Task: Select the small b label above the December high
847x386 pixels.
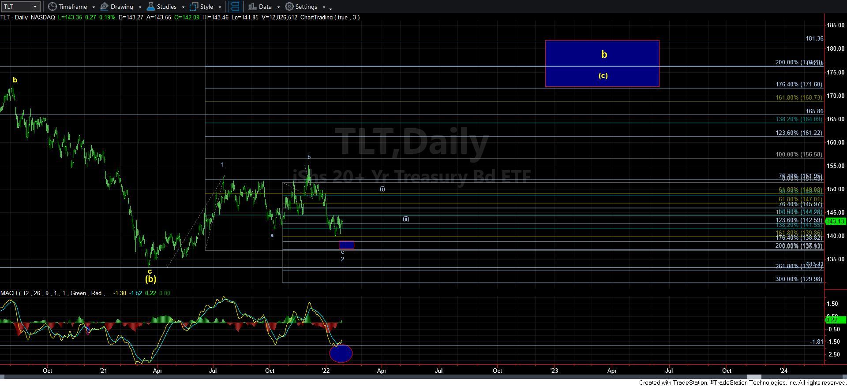Action: coord(309,157)
